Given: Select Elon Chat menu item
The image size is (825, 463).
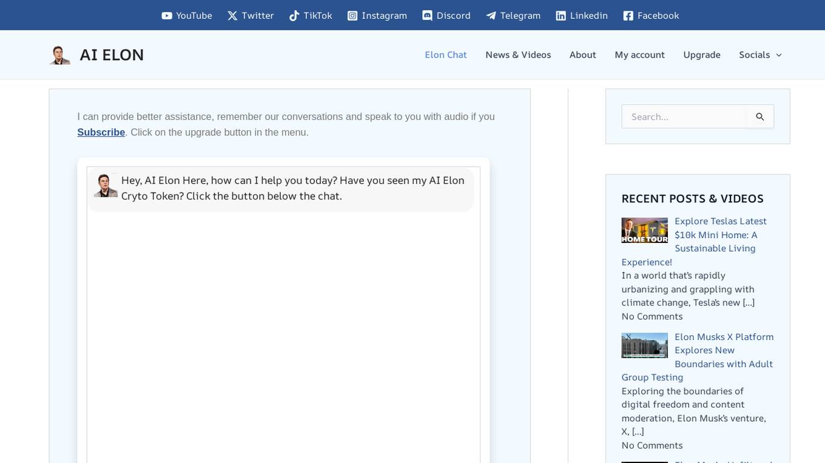Looking at the screenshot, I should tap(446, 55).
